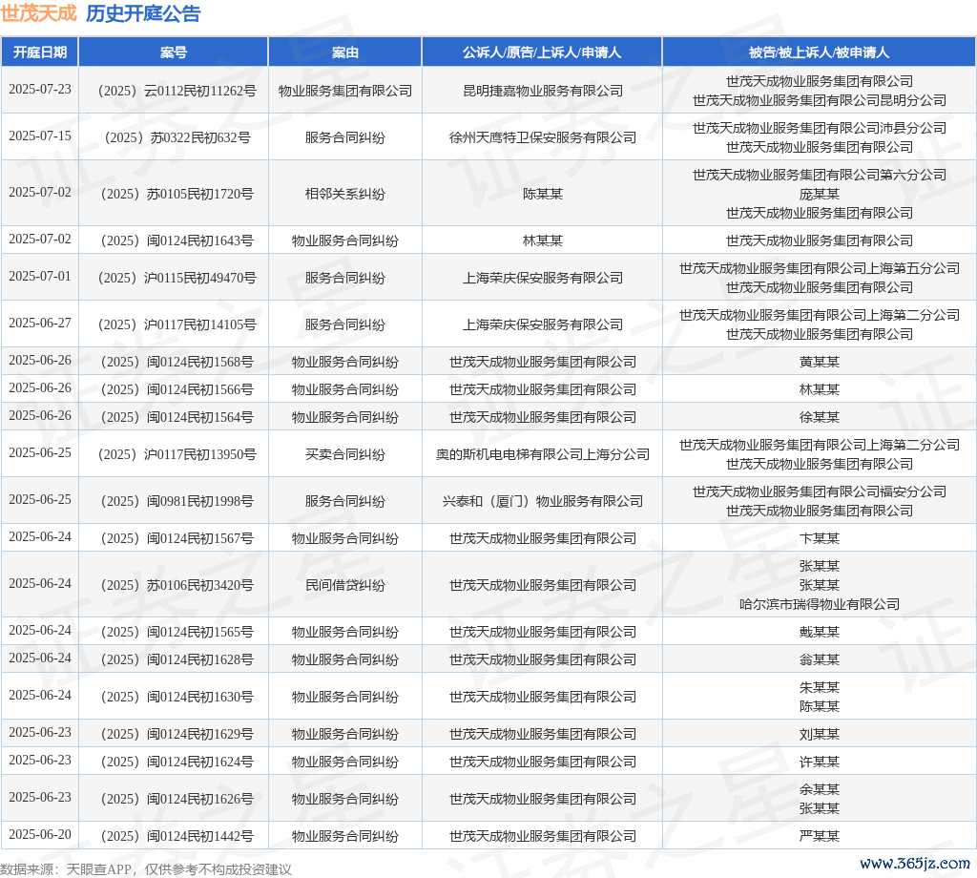Click plaintiff 昆明捷嘉物业服务有限公司
This screenshot has height=878, width=977.
542,91
